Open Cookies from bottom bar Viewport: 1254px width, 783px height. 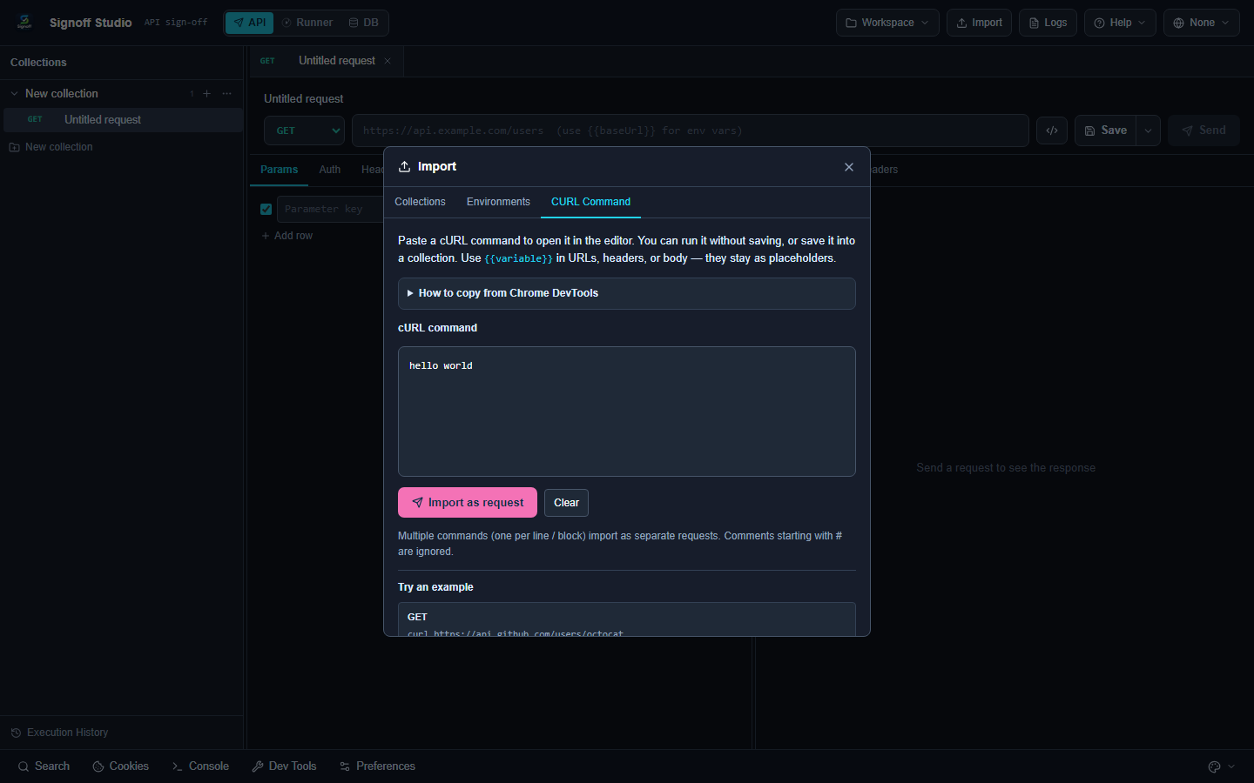coord(121,766)
